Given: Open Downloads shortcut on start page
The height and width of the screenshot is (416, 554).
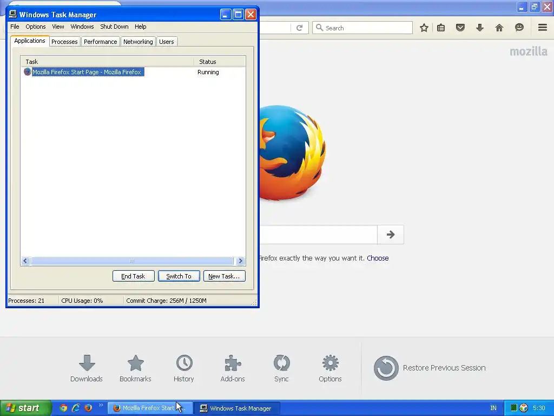Looking at the screenshot, I should [x=87, y=368].
